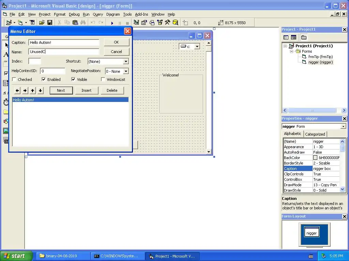Click the Caption field containing Hello Autism!
This screenshot has height=261, width=349.
point(64,42)
